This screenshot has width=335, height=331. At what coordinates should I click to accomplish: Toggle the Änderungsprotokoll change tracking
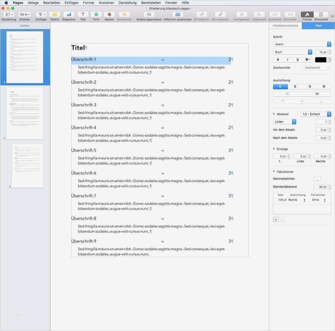149,14
